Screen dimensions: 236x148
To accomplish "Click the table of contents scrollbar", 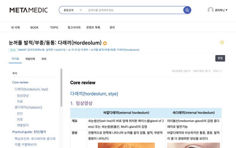I will [x=61, y=88].
